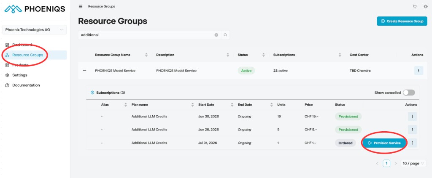Go to previous page arrow
432x178 pixels.
377,163
